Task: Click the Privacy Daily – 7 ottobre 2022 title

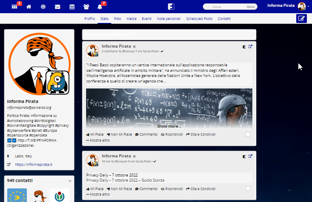Action: click(112, 175)
